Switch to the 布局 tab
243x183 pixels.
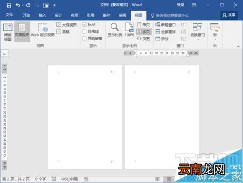(74, 15)
